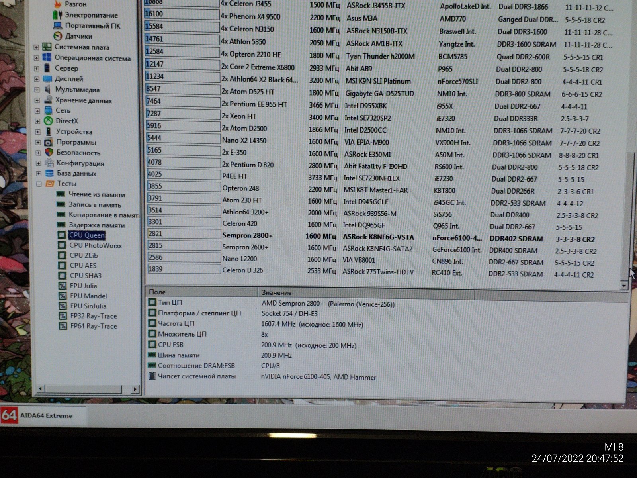Click the Дисплей monitor icon
Screen dimensions: 637x478
(x=47, y=79)
